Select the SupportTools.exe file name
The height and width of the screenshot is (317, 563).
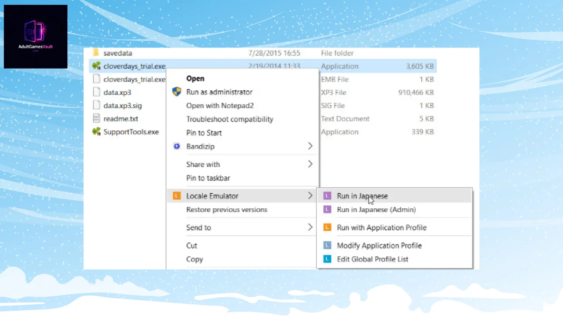click(x=131, y=132)
